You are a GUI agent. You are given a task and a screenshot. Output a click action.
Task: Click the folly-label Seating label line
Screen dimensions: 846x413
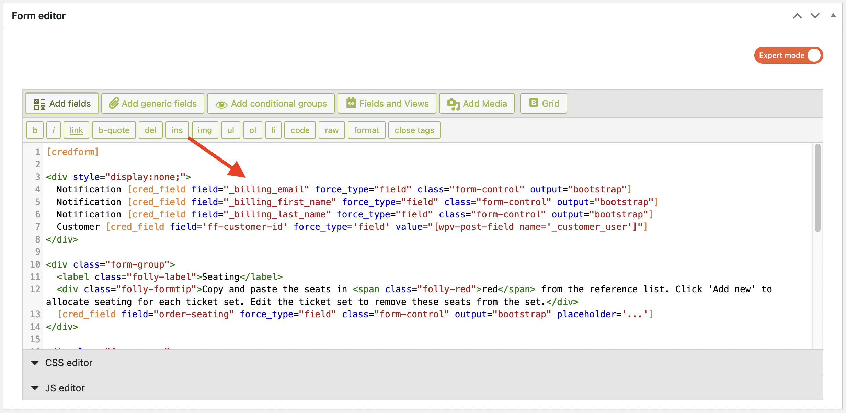170,277
